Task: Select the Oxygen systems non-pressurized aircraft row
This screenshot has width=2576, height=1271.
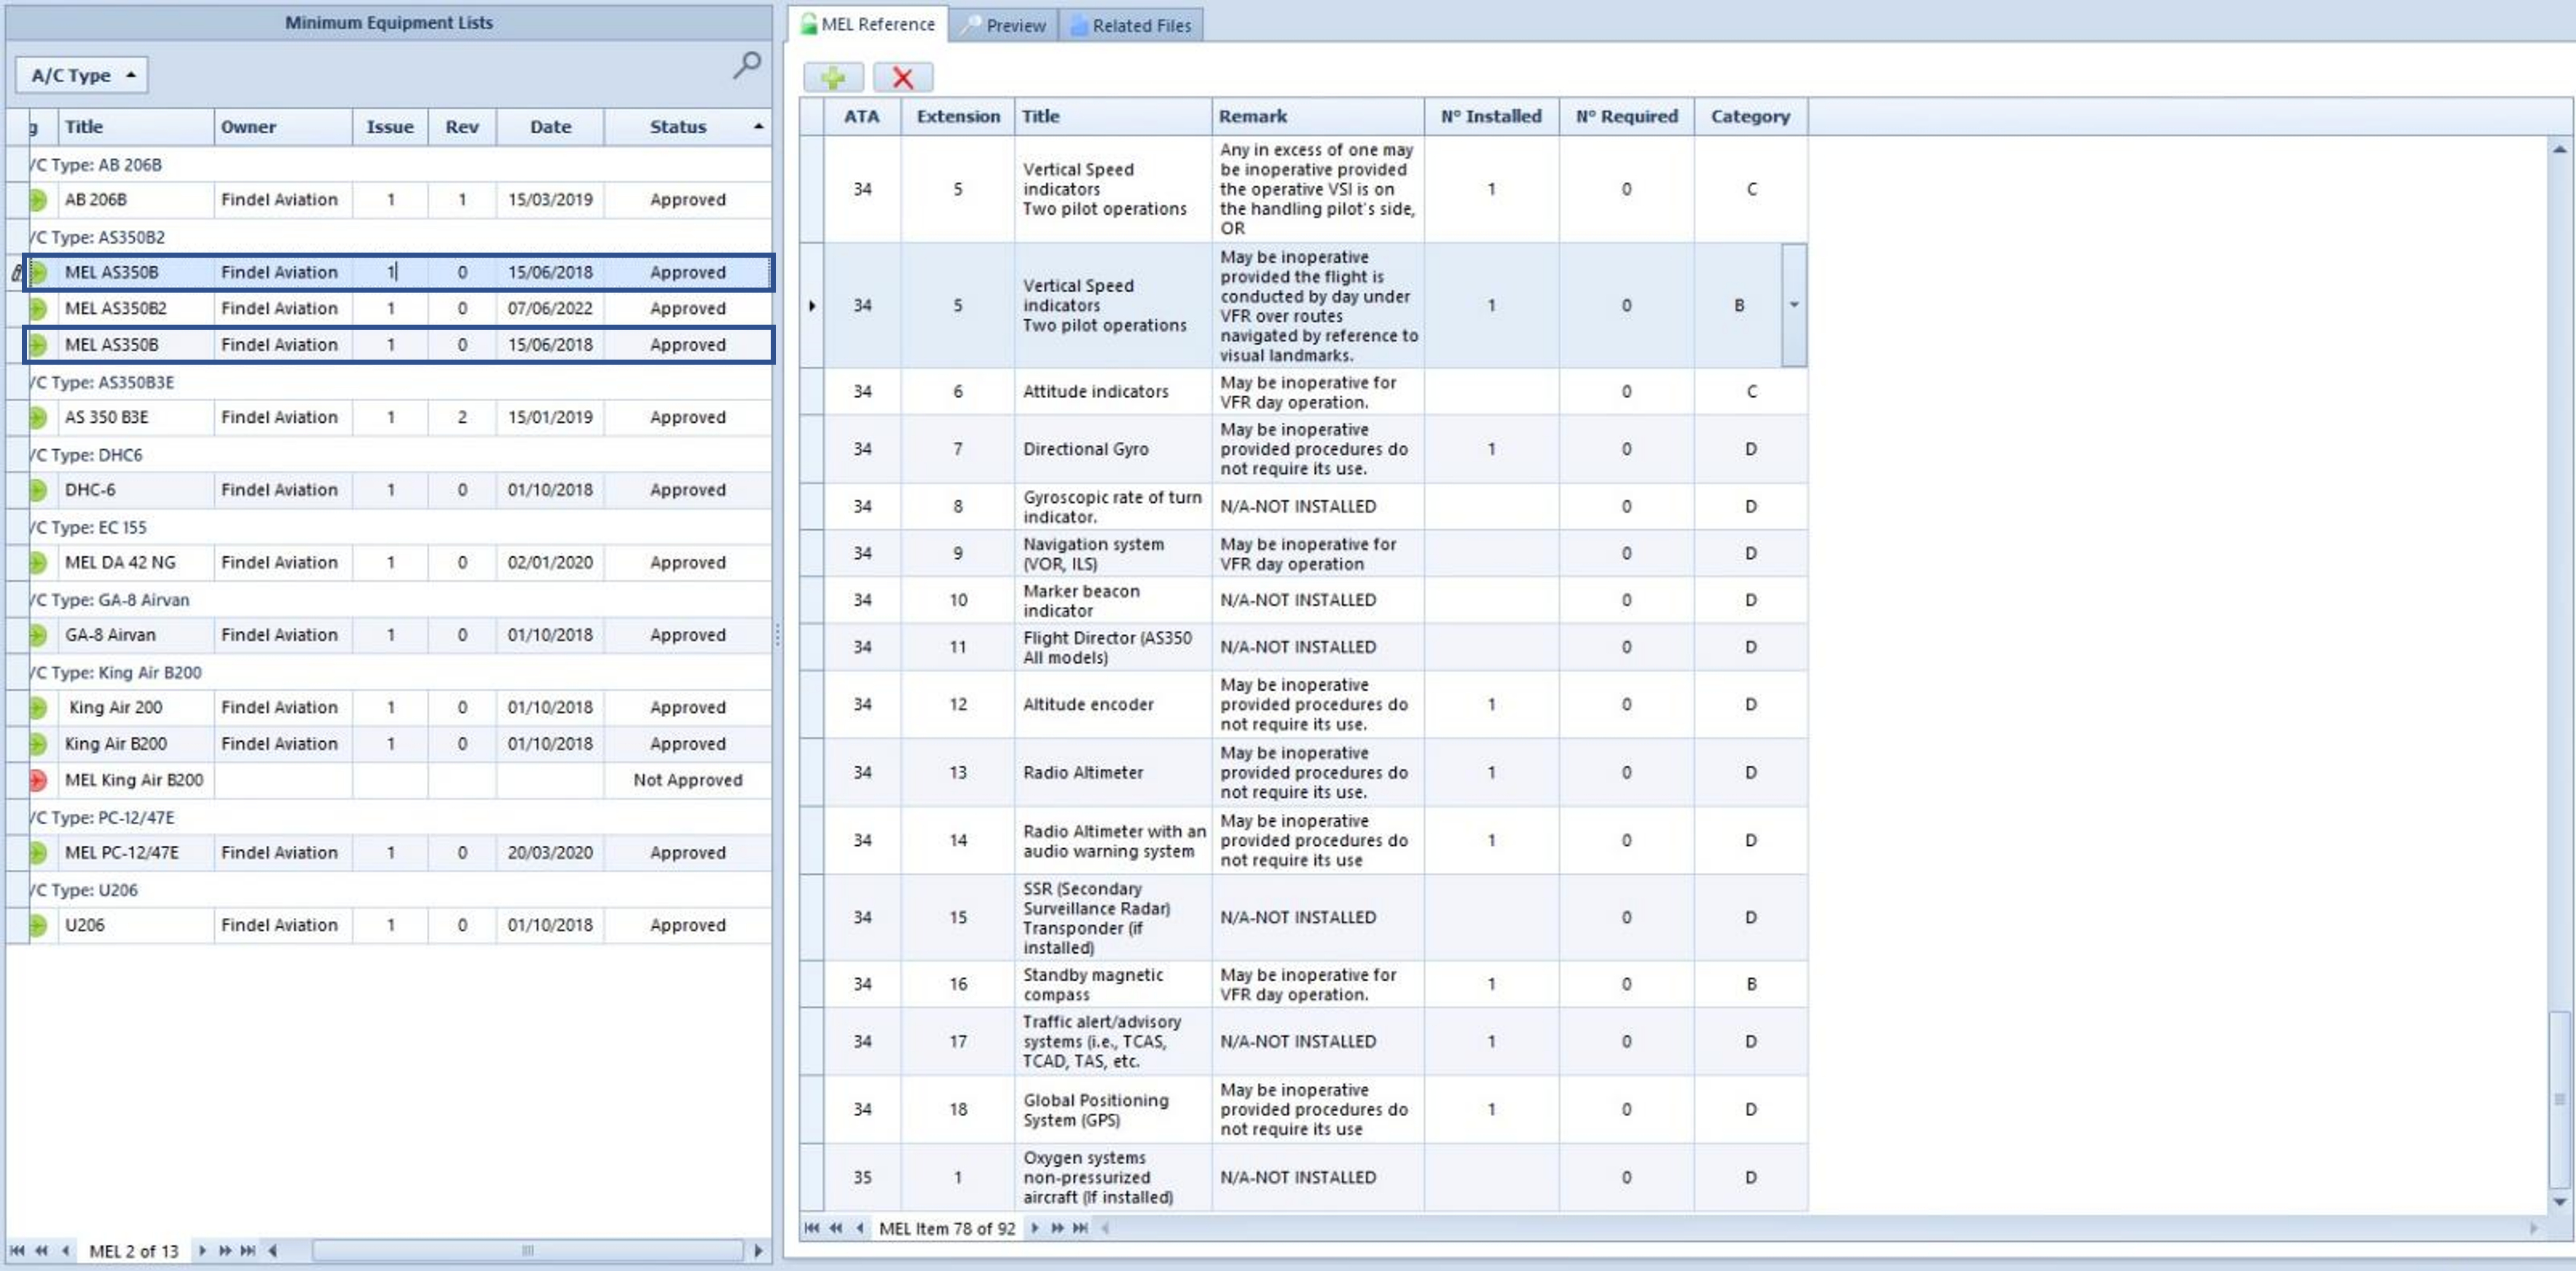Action: coord(1304,1177)
